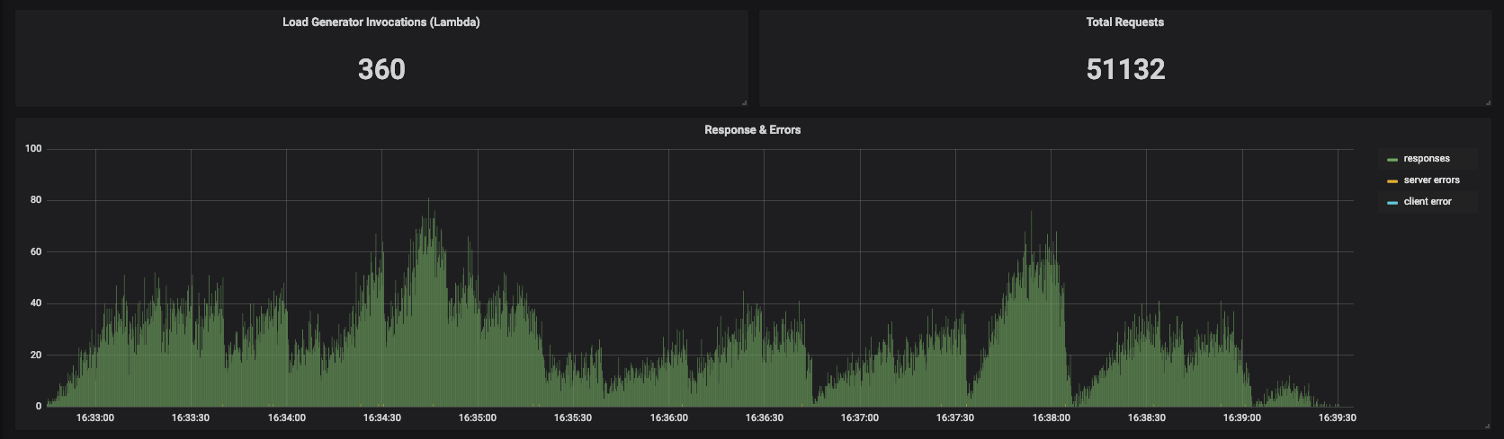This screenshot has width=1504, height=439.
Task: Click the 16:38:30 time axis label
Action: 1146,417
